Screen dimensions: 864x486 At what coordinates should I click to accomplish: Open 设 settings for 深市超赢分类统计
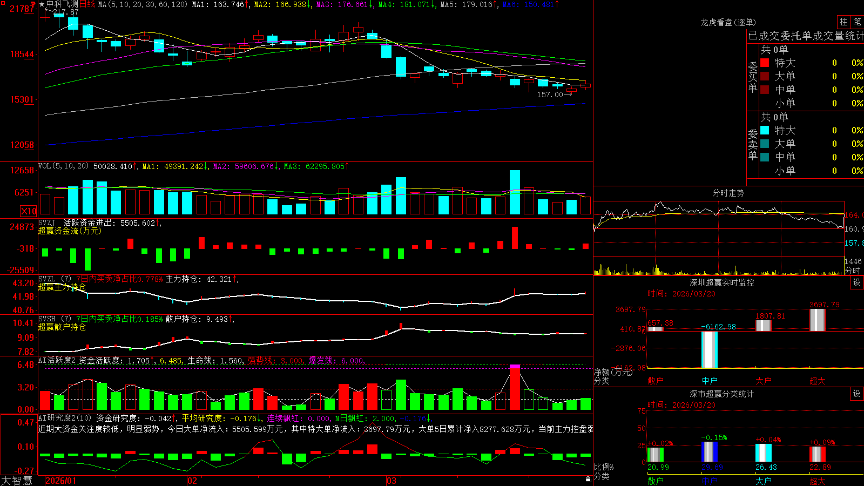pos(857,394)
